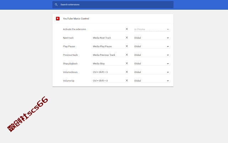The height and width of the screenshot is (143, 228).
Task: Clear the Previous track shortcut
Action: coord(127,55)
